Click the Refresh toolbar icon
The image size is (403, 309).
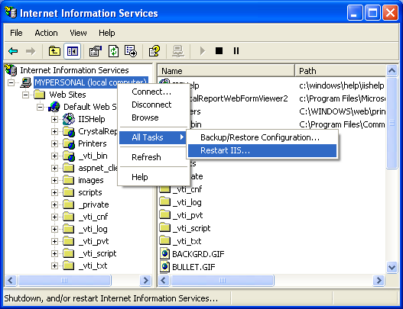[113, 51]
